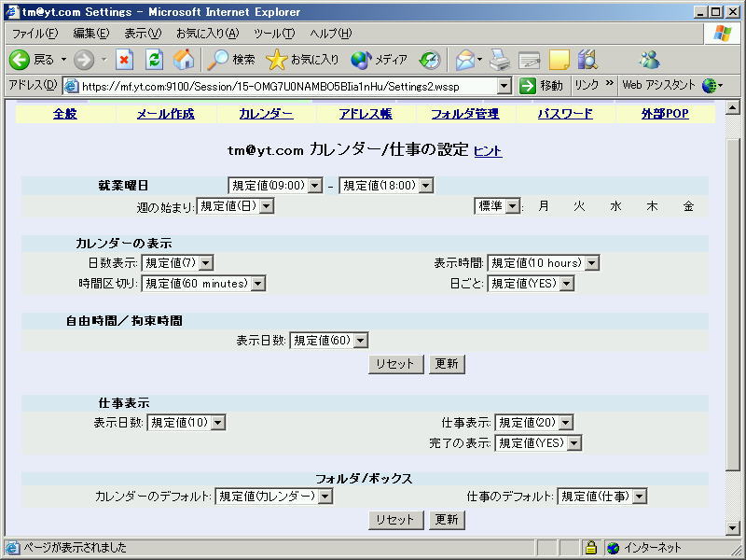Click the bottom 更新 update button
Image resolution: width=746 pixels, height=560 pixels.
tap(447, 520)
